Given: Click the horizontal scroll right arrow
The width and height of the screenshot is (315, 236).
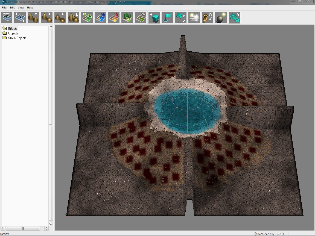Looking at the screenshot, I should (x=46, y=228).
